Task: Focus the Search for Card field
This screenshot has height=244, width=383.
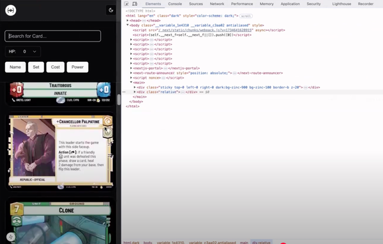Action: (53, 36)
